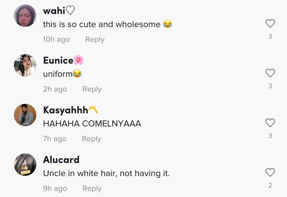Like wahi's comment with the heart icon
The height and width of the screenshot is (197, 287).
click(270, 23)
